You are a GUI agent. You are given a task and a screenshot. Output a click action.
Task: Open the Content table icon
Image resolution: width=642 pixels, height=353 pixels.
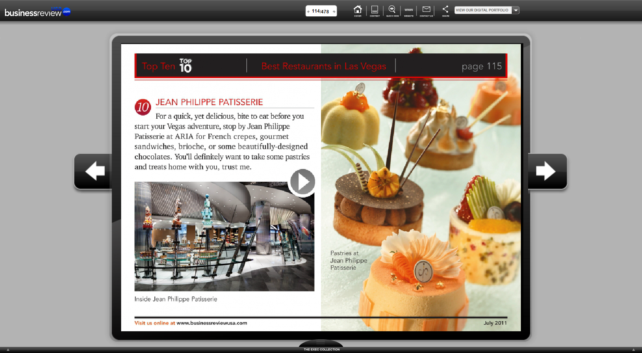pos(374,10)
